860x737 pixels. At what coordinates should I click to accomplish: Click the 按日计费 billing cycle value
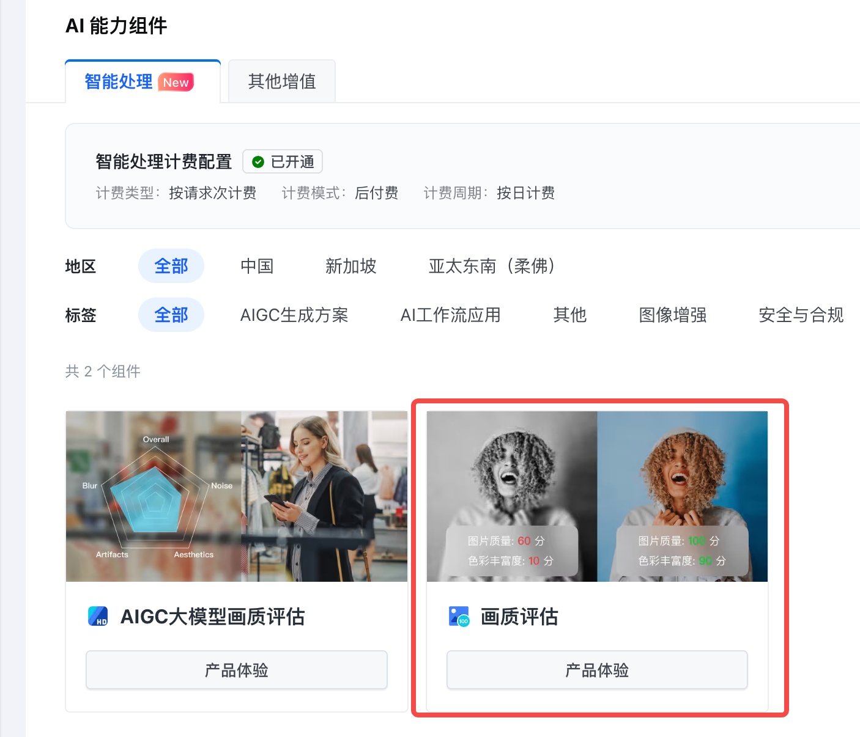[x=526, y=193]
